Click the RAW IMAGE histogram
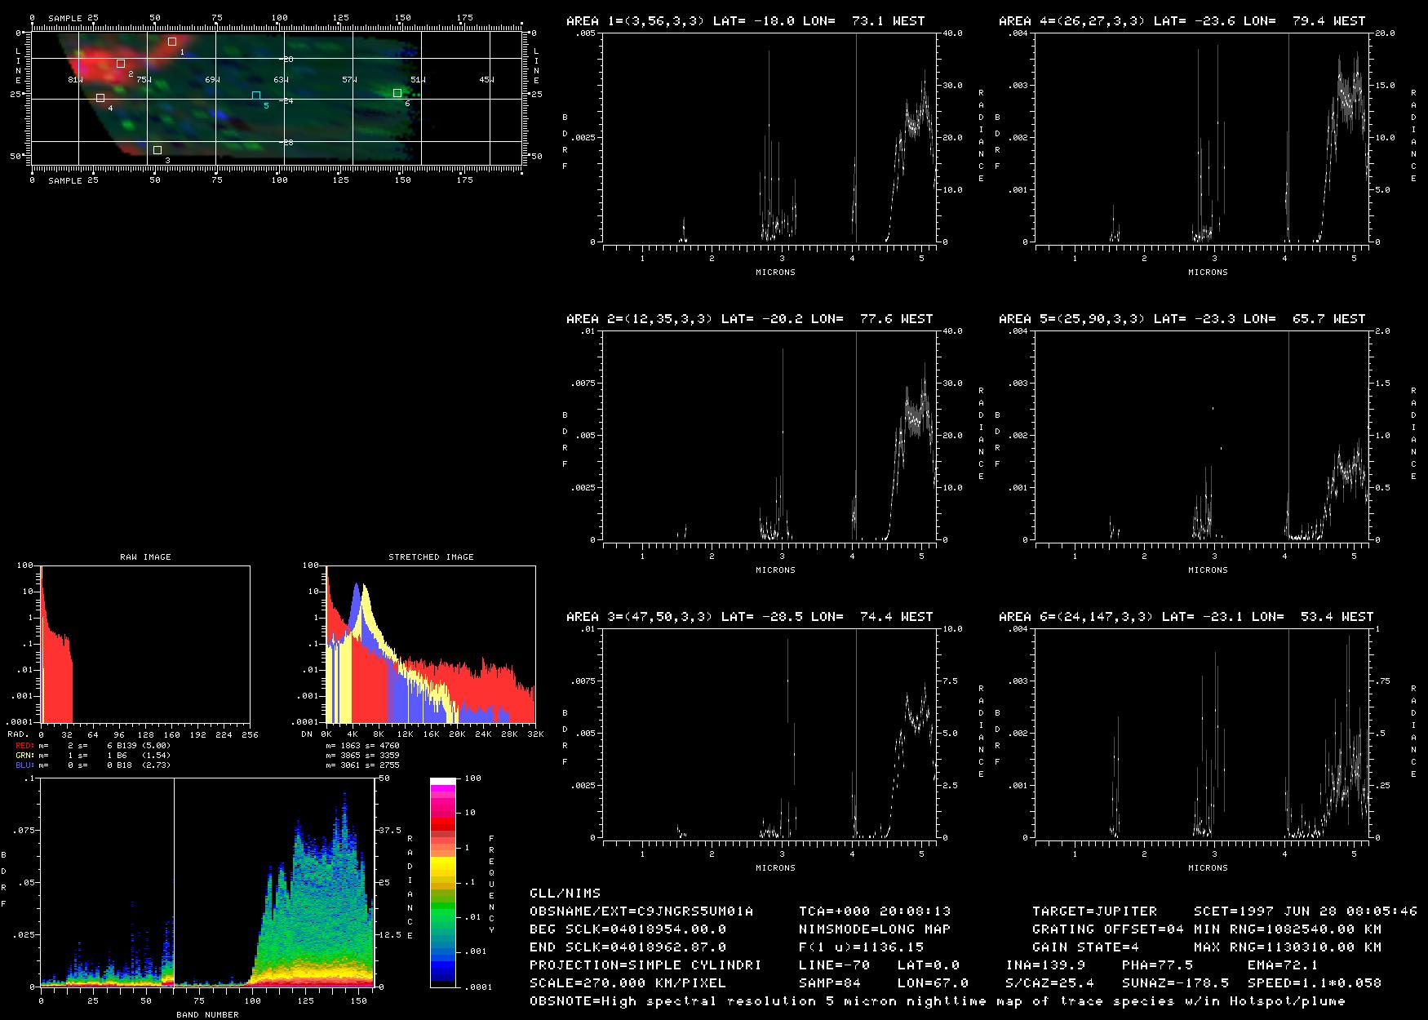Screen dimensions: 1428x1020 [145, 644]
